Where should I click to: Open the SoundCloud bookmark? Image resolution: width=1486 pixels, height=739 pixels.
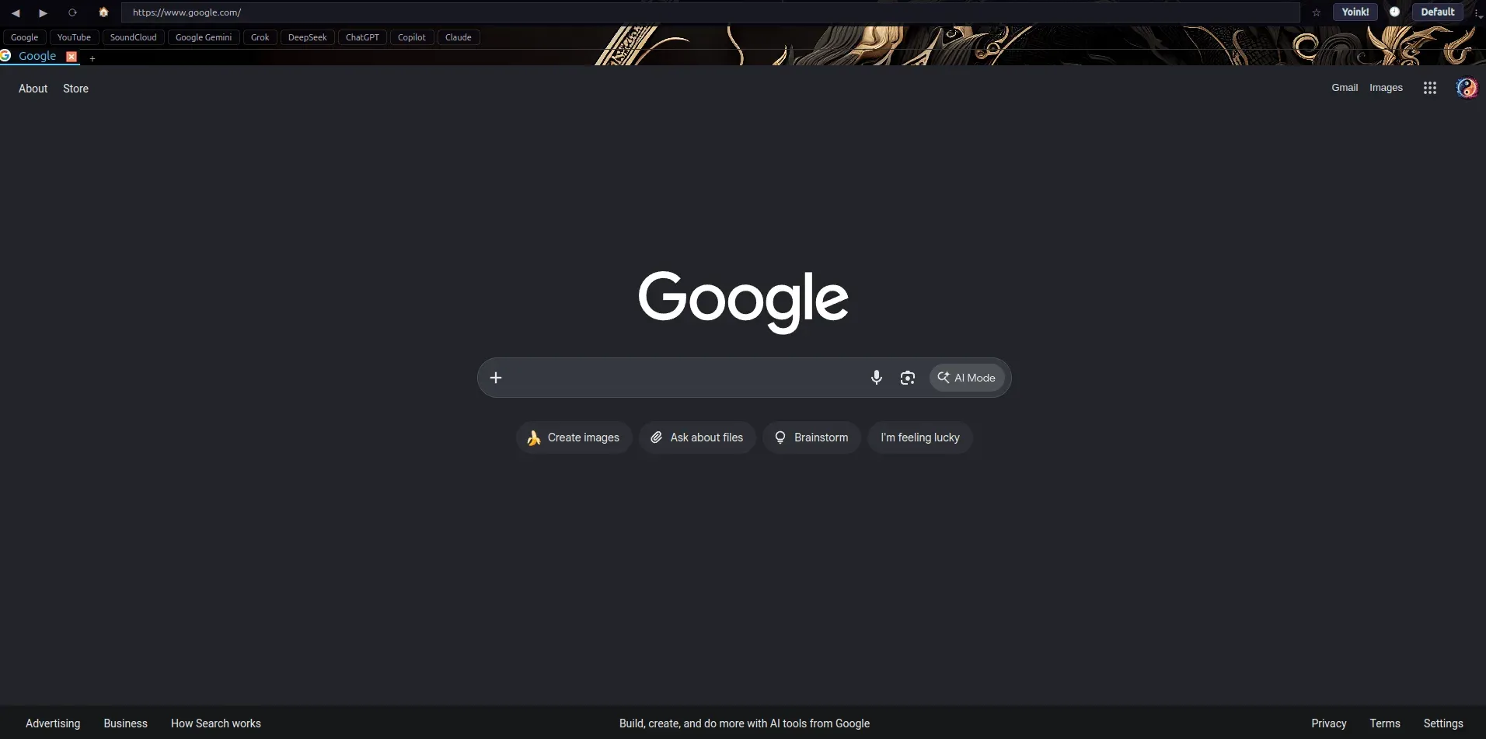[x=133, y=37]
